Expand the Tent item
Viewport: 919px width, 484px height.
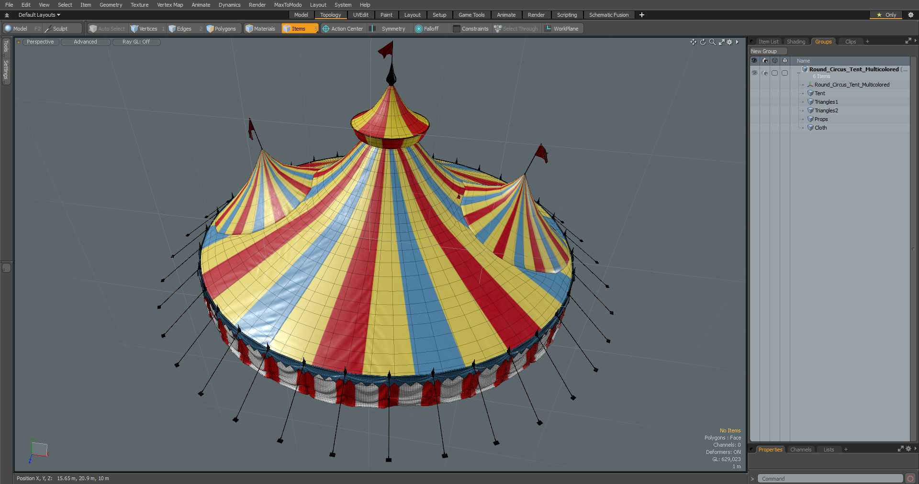803,93
